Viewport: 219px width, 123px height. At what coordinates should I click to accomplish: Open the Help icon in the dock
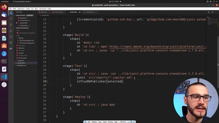(x=4, y=54)
